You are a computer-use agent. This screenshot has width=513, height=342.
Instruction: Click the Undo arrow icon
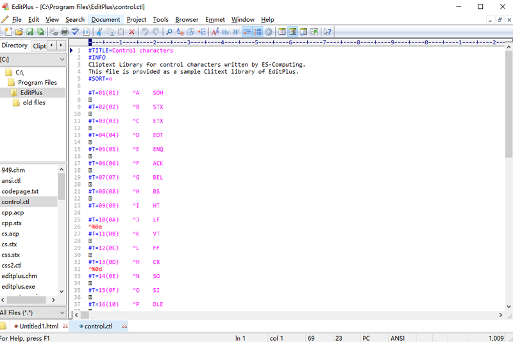(x=146, y=31)
